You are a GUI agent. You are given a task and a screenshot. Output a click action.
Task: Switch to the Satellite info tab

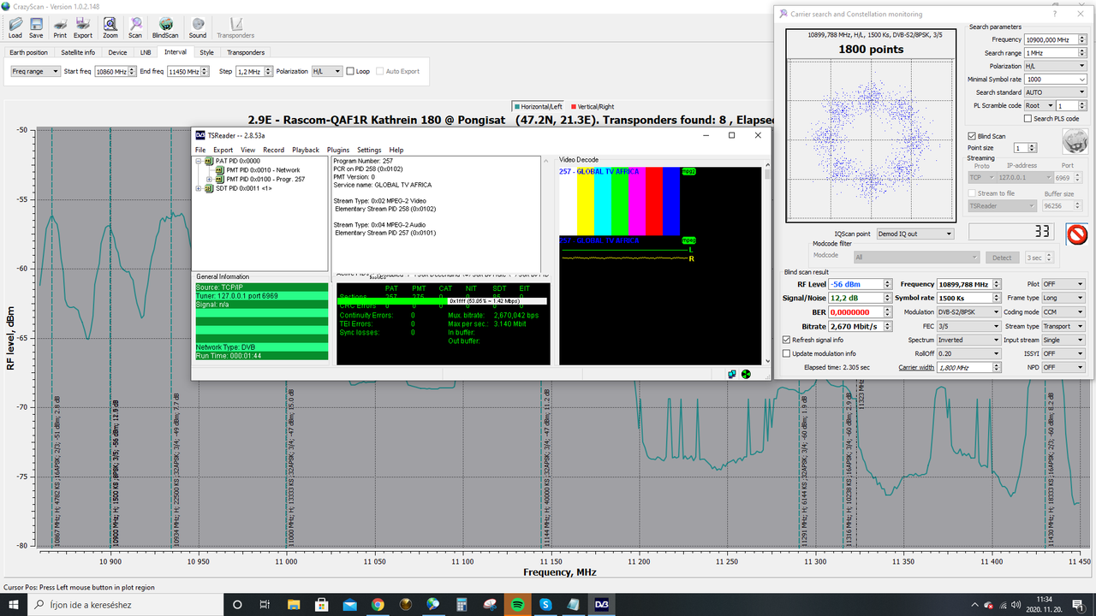78,52
